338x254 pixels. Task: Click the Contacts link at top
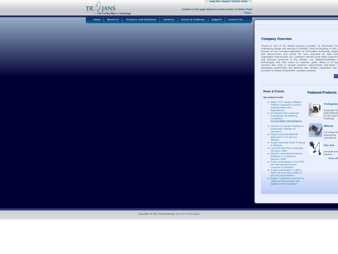pos(236,1)
